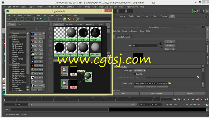Show bottom tabs only in Hypershade
The height and width of the screenshot is (118, 209).
click(x=18, y=19)
